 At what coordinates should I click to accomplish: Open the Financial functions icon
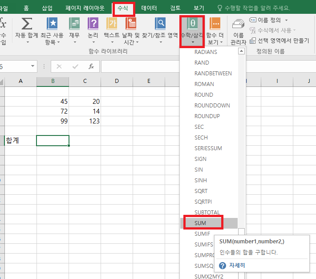[x=74, y=24]
